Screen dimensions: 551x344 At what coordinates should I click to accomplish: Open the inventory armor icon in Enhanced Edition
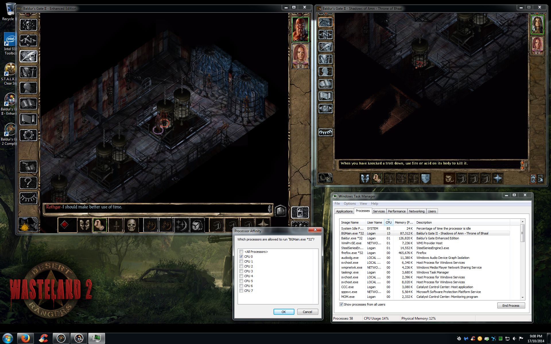28,72
